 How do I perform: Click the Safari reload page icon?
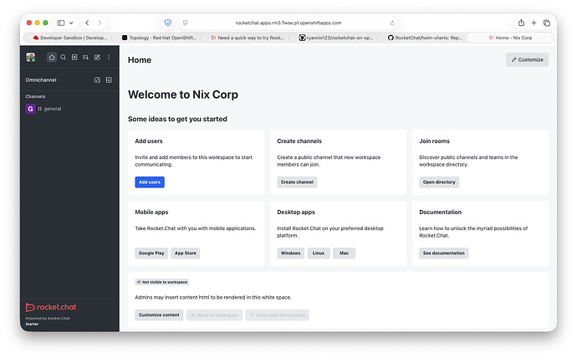pyautogui.click(x=392, y=23)
